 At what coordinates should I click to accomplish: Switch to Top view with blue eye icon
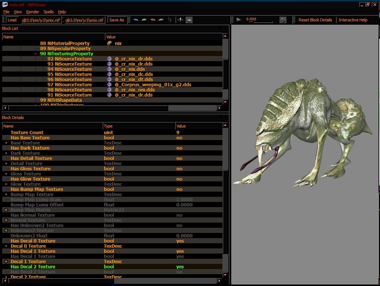tap(136, 20)
